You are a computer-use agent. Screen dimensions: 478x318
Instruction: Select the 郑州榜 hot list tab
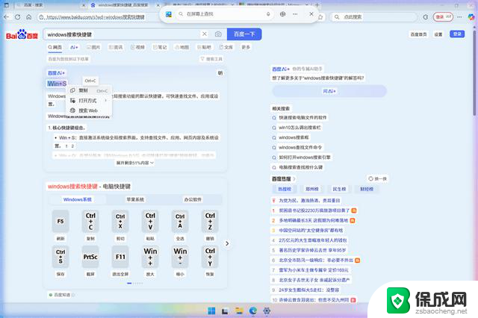tap(312, 189)
